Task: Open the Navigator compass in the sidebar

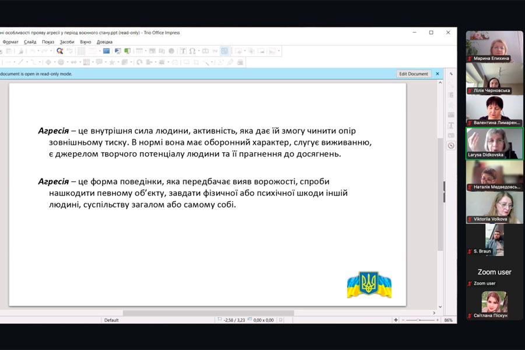Action: click(x=451, y=146)
